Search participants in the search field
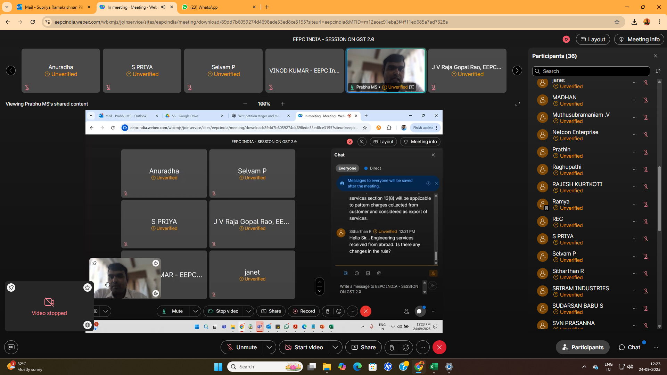 click(x=591, y=71)
